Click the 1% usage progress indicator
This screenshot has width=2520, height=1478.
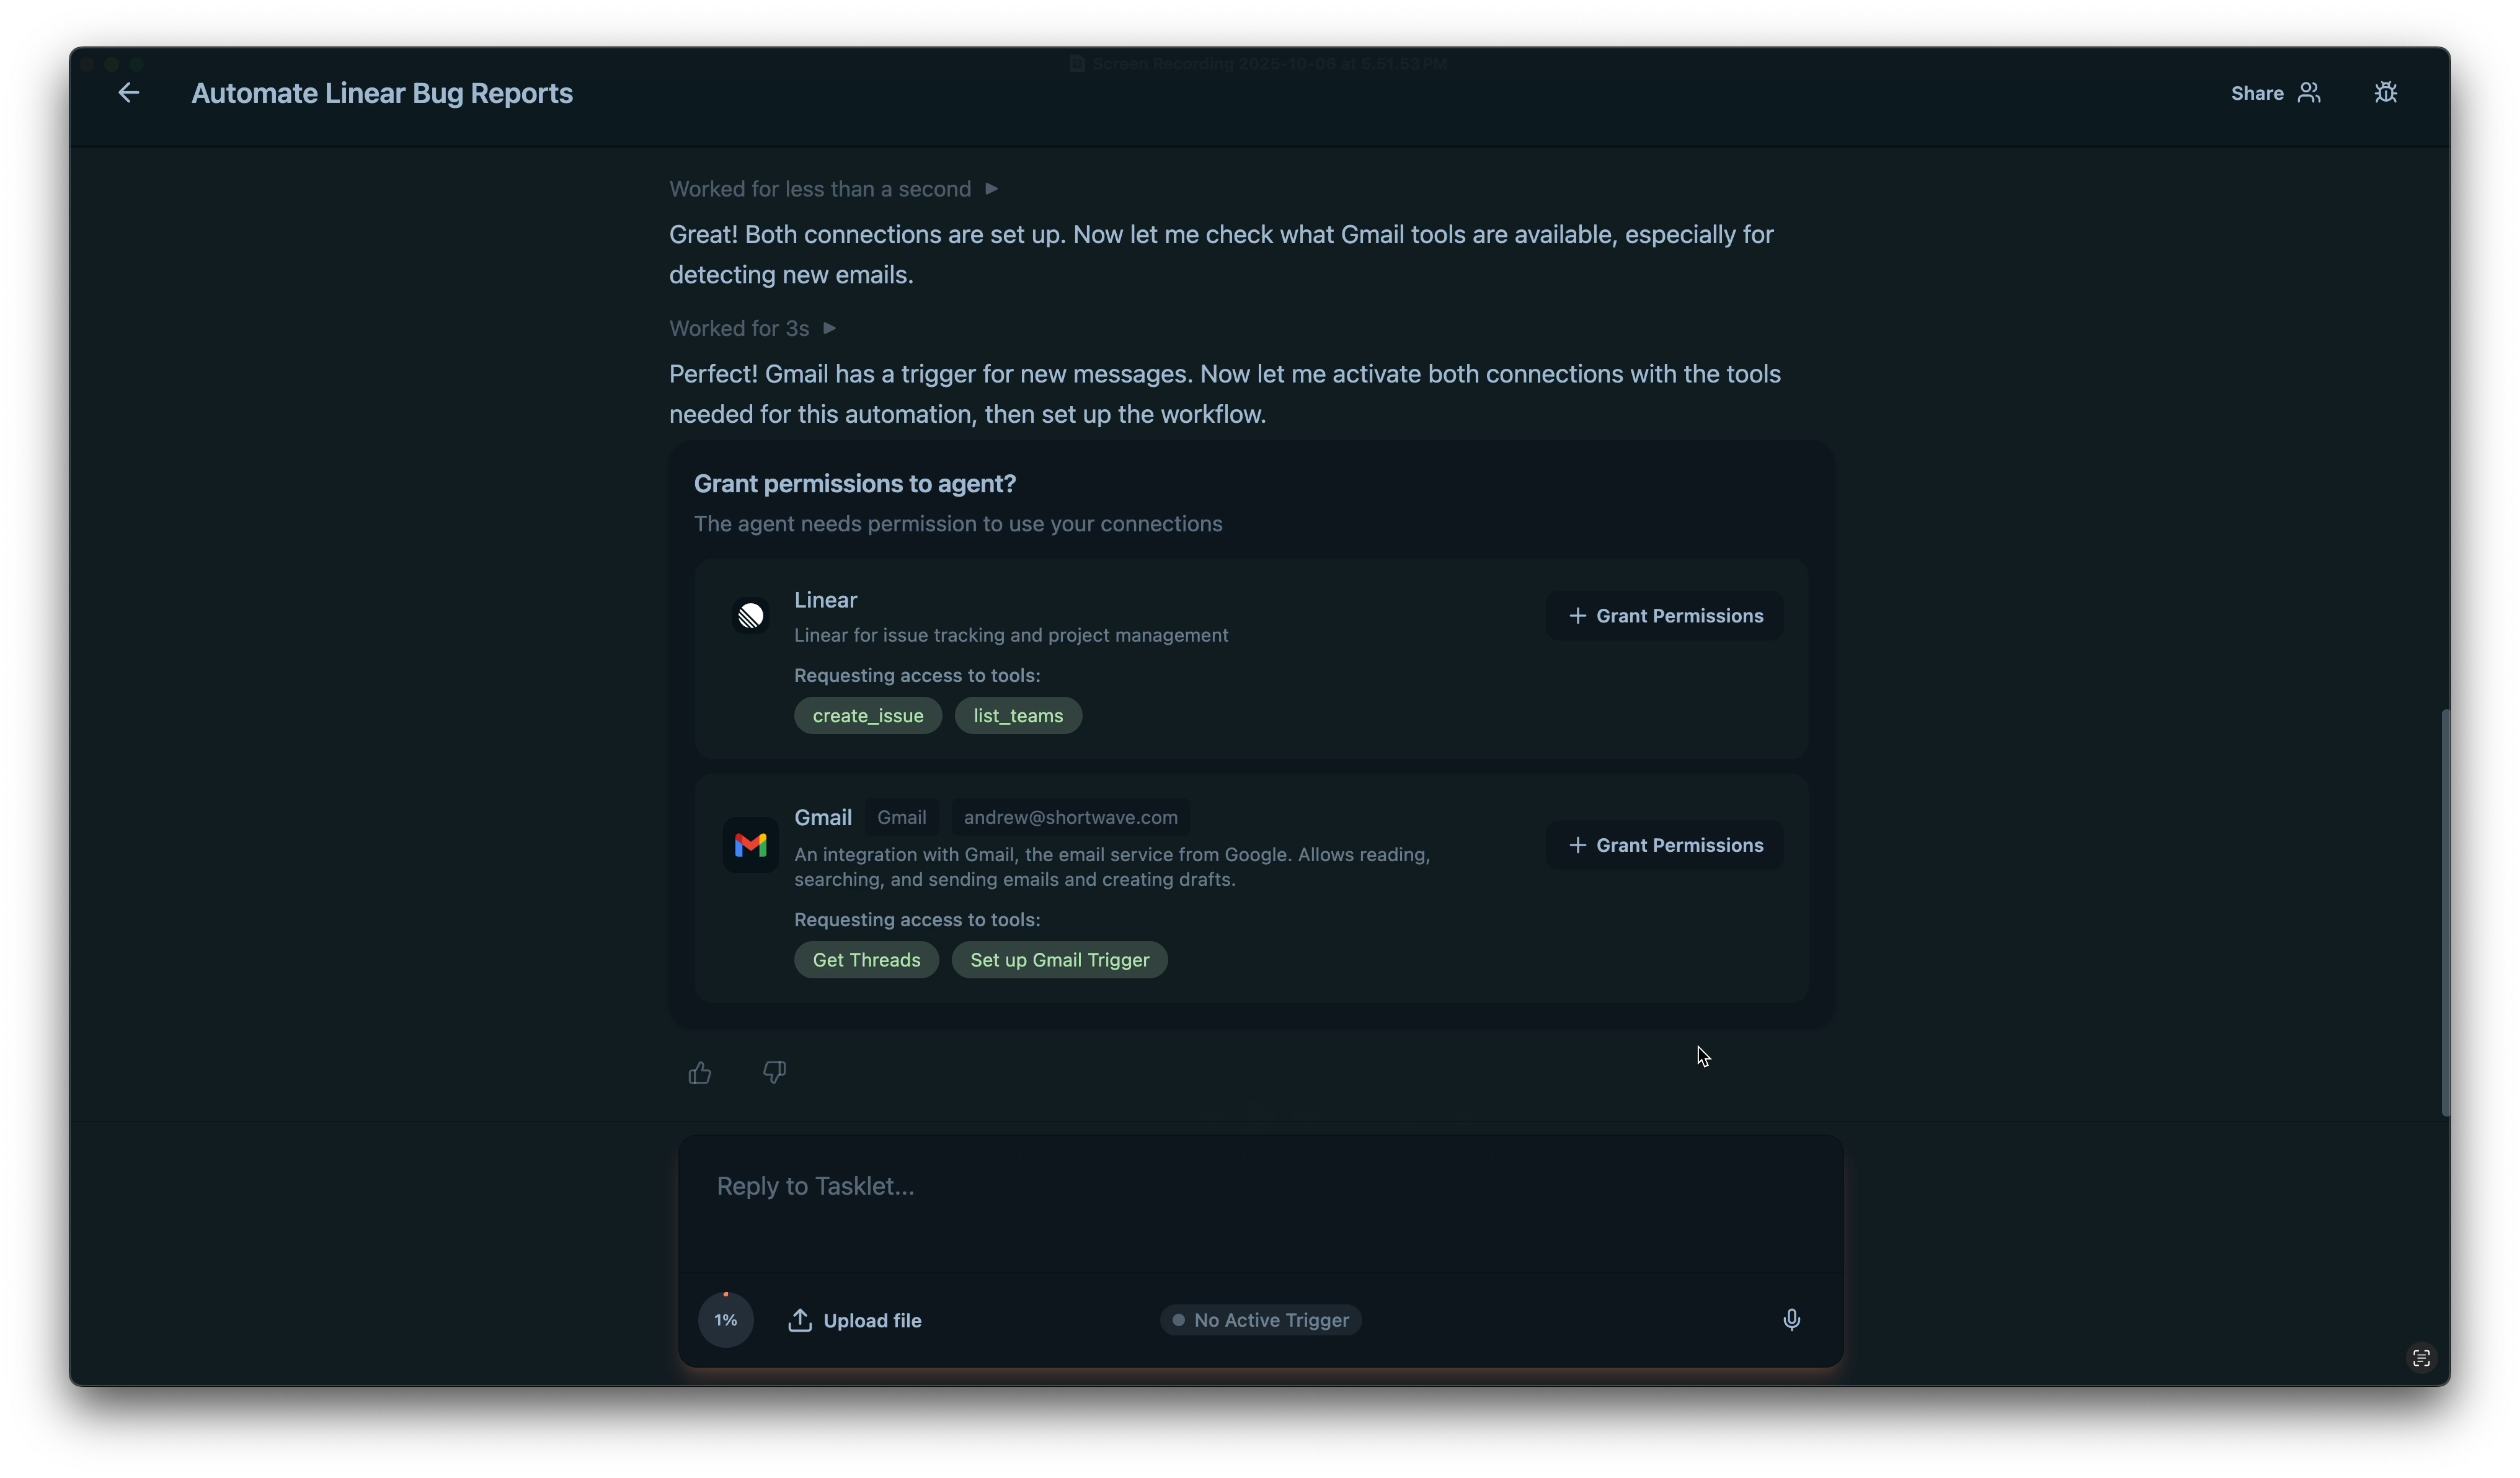(x=725, y=1320)
